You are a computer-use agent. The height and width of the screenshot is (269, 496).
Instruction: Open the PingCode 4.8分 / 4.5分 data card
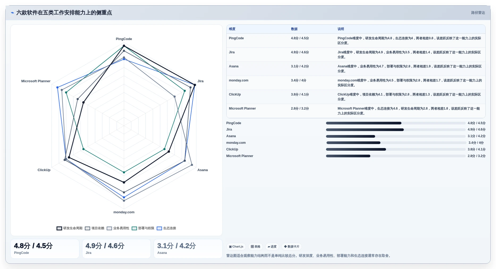point(45,249)
